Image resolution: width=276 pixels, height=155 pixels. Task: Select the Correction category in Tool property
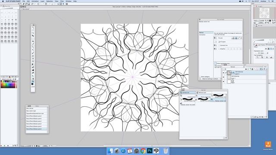pos(206,35)
